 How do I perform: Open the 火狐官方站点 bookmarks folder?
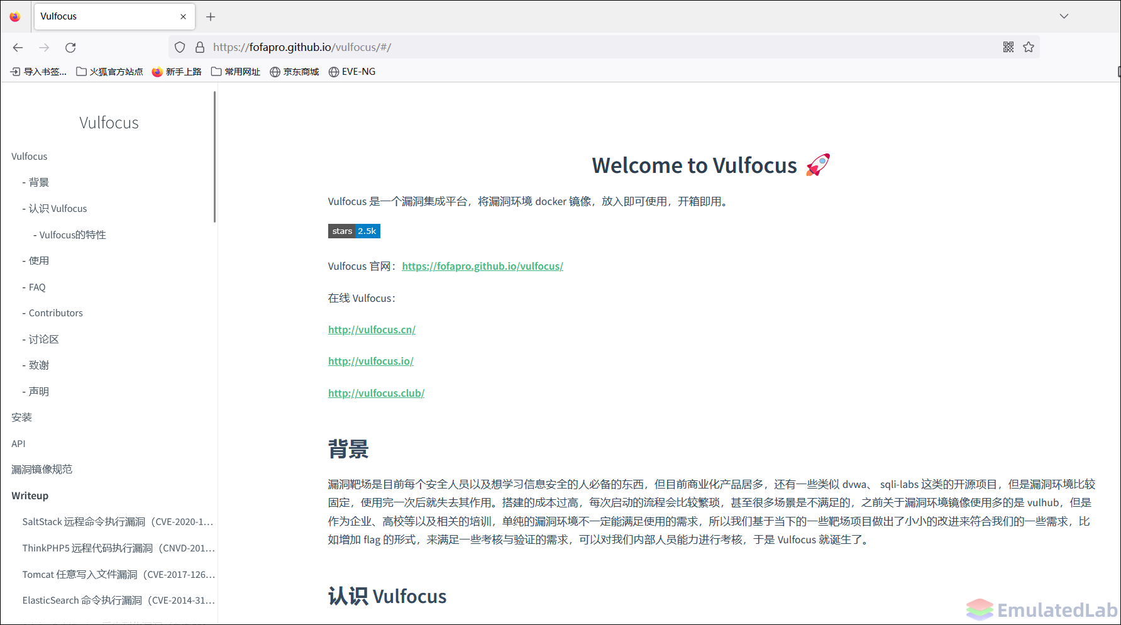click(x=109, y=72)
